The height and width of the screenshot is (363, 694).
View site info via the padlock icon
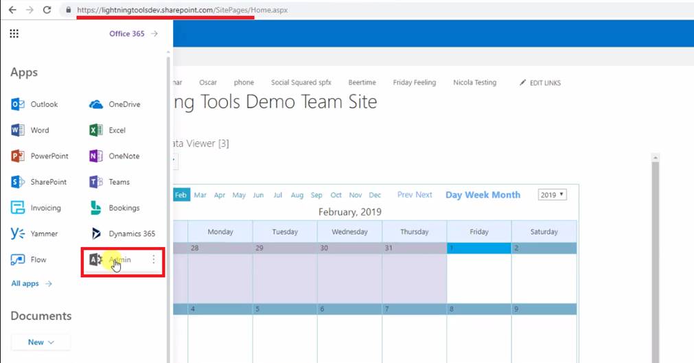click(68, 10)
